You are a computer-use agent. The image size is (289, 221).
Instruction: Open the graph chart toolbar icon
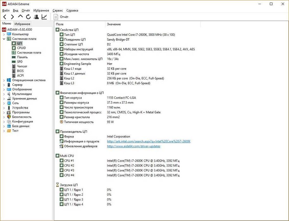pos(44,17)
